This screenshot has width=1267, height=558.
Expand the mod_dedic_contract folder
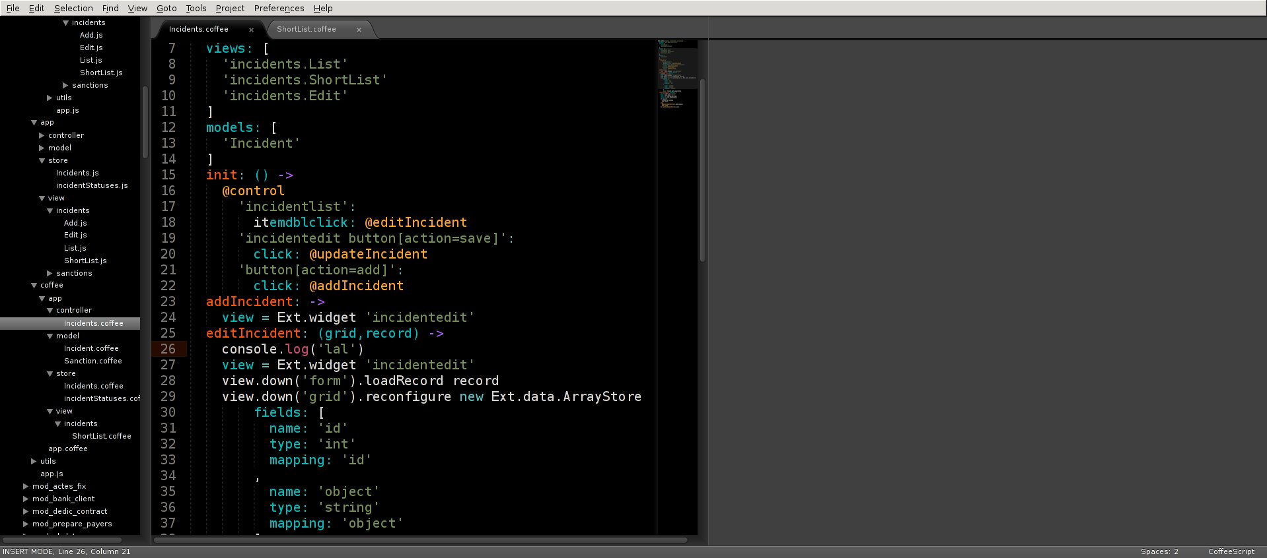(26, 511)
